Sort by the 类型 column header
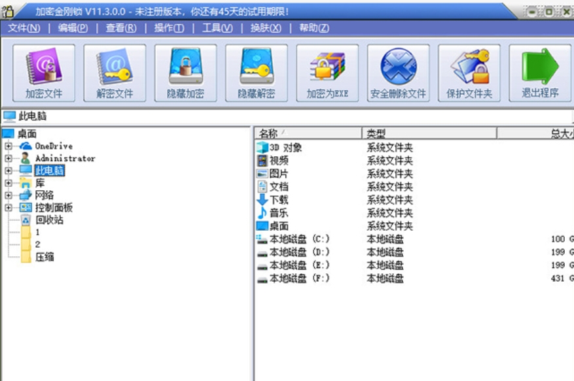Viewport: 574px width, 381px height. pyautogui.click(x=429, y=133)
